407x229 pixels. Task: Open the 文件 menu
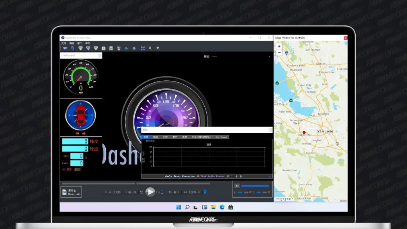pyautogui.click(x=64, y=43)
